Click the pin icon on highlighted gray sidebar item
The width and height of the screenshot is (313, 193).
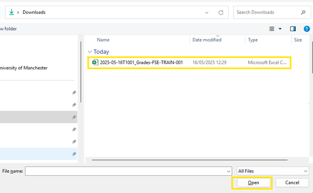pos(74,117)
